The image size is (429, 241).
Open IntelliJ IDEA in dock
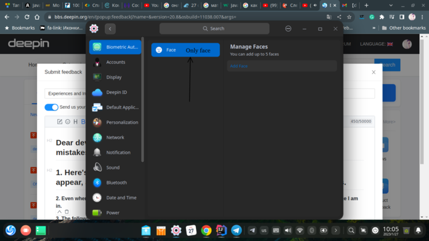point(221,230)
